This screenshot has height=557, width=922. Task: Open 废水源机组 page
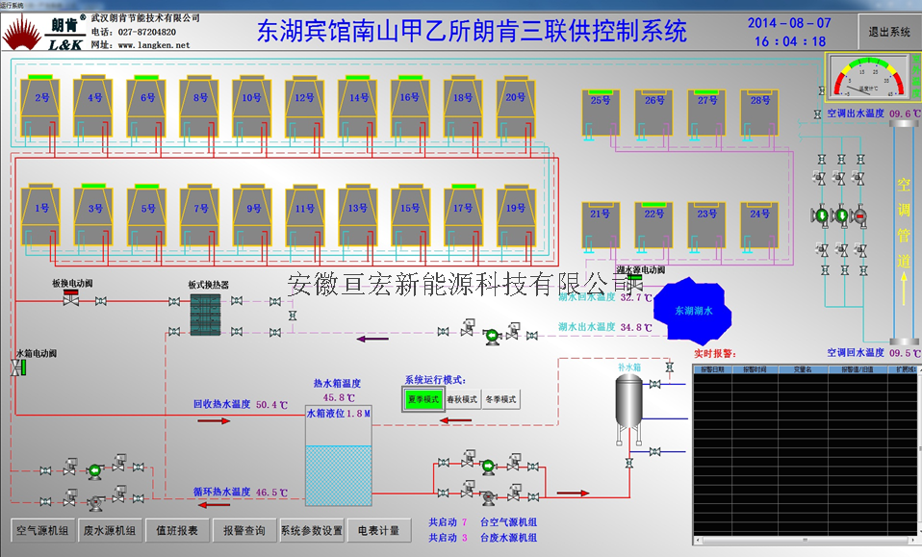coord(110,531)
